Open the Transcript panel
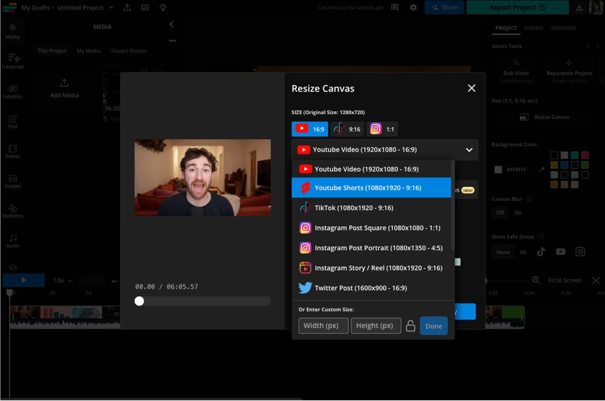 click(x=12, y=61)
